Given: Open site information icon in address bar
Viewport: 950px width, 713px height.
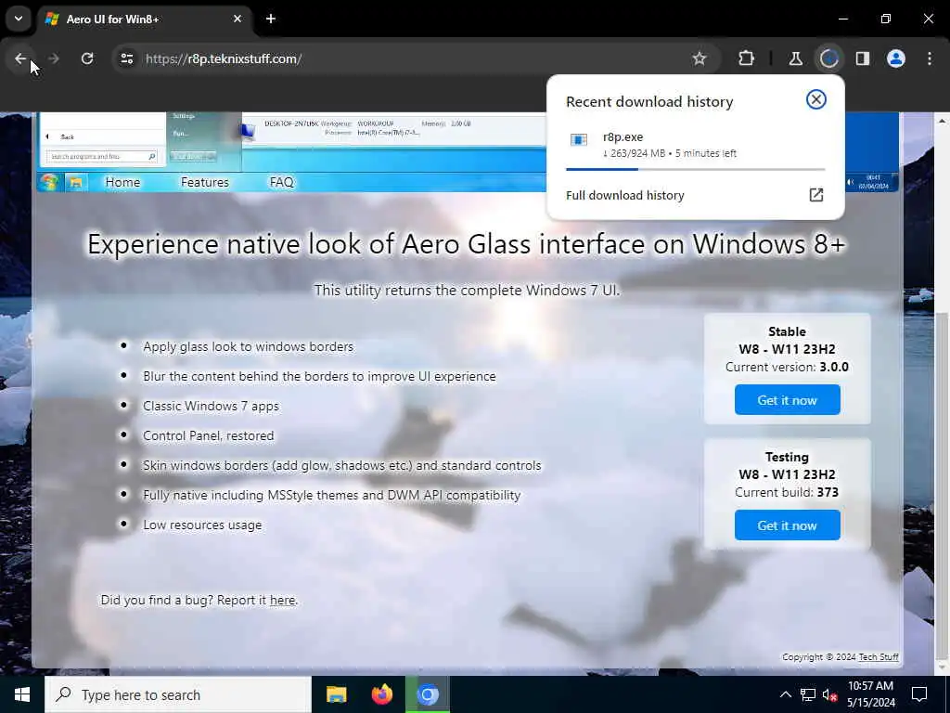Looking at the screenshot, I should (126, 58).
